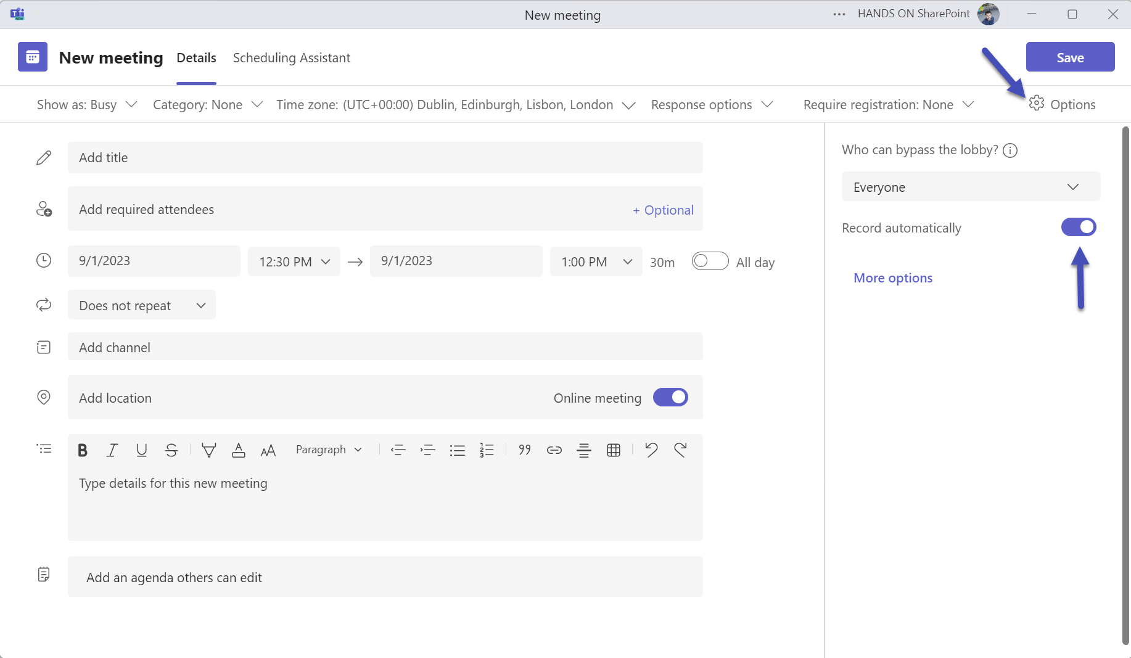Screen dimensions: 1131x658
Task: Click the undo icon in the editor toolbar
Action: 651,450
